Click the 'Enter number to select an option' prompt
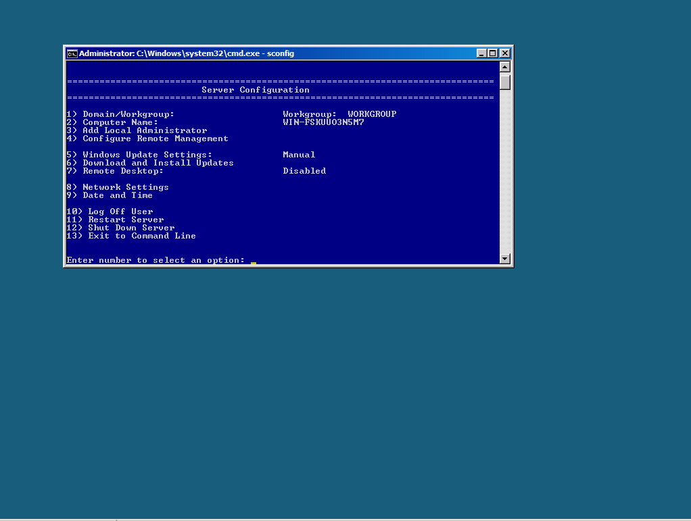The height and width of the screenshot is (521, 691). click(x=156, y=260)
